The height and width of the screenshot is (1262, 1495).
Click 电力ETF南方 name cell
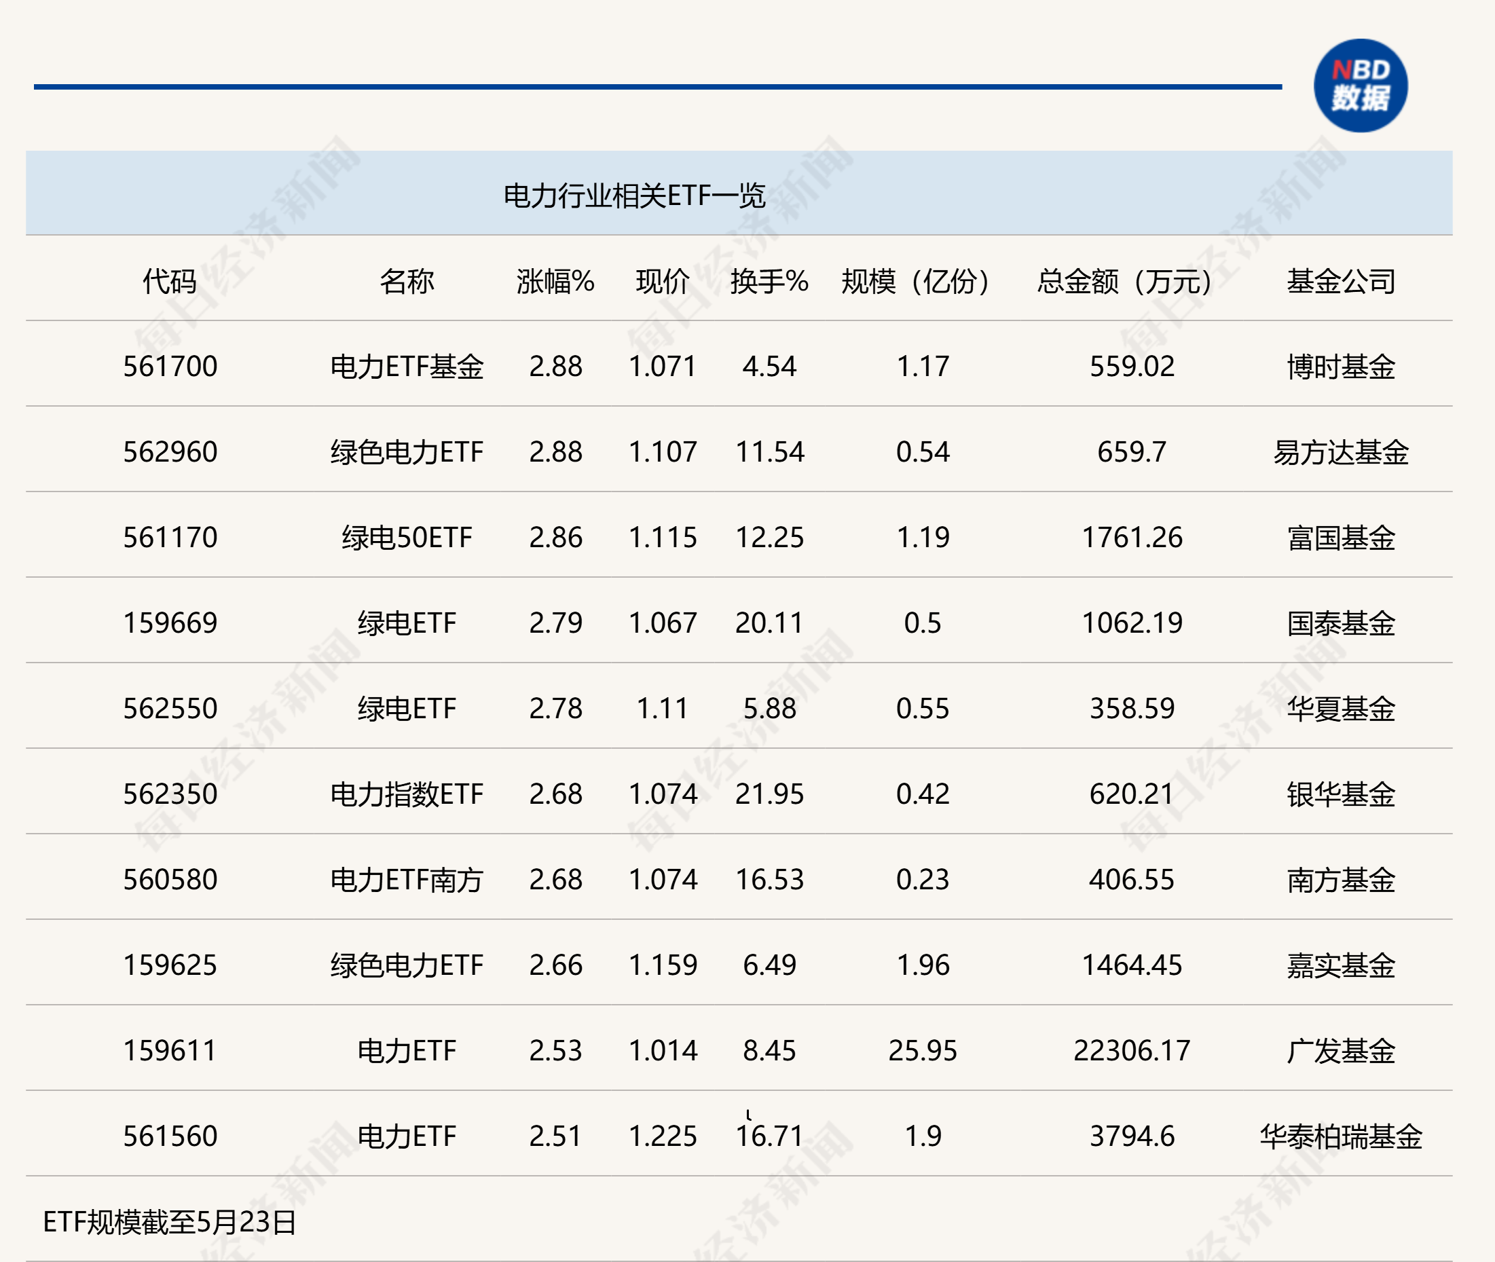pos(406,879)
